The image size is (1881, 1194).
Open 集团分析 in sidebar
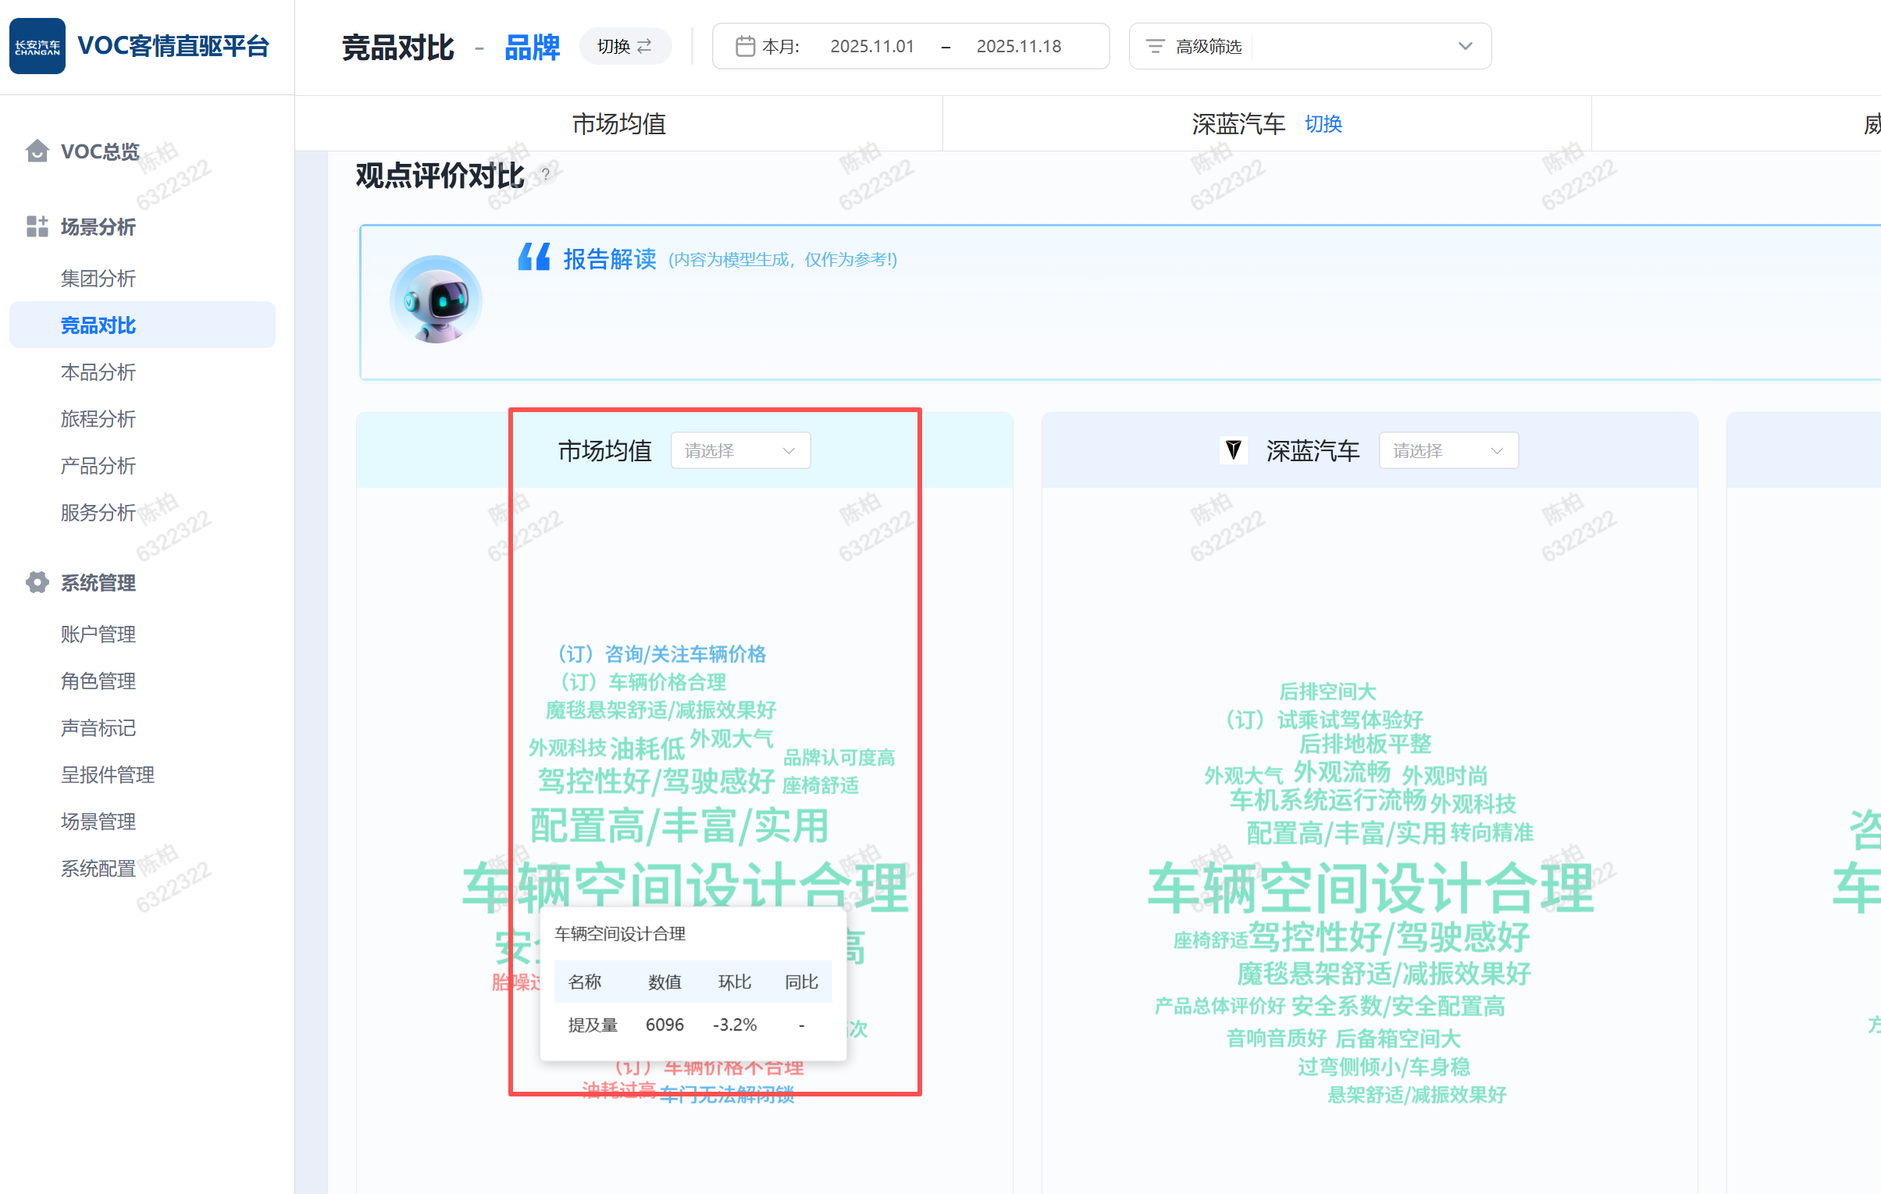[x=98, y=278]
